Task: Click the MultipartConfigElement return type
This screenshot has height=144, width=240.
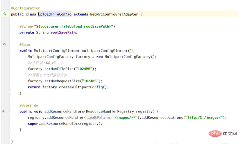Action: pos(57,51)
